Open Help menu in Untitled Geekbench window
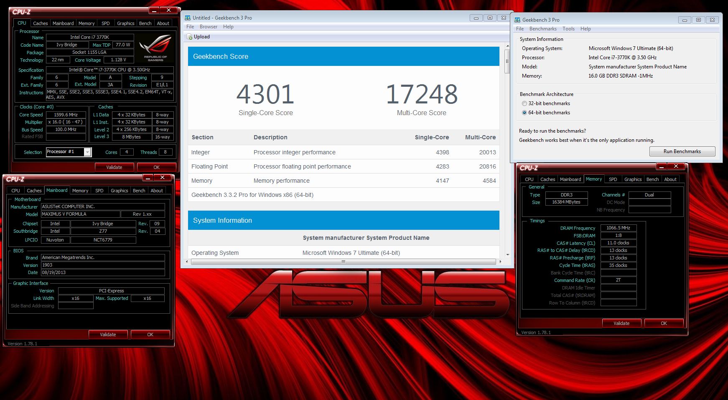The width and height of the screenshot is (728, 400). coord(228,27)
